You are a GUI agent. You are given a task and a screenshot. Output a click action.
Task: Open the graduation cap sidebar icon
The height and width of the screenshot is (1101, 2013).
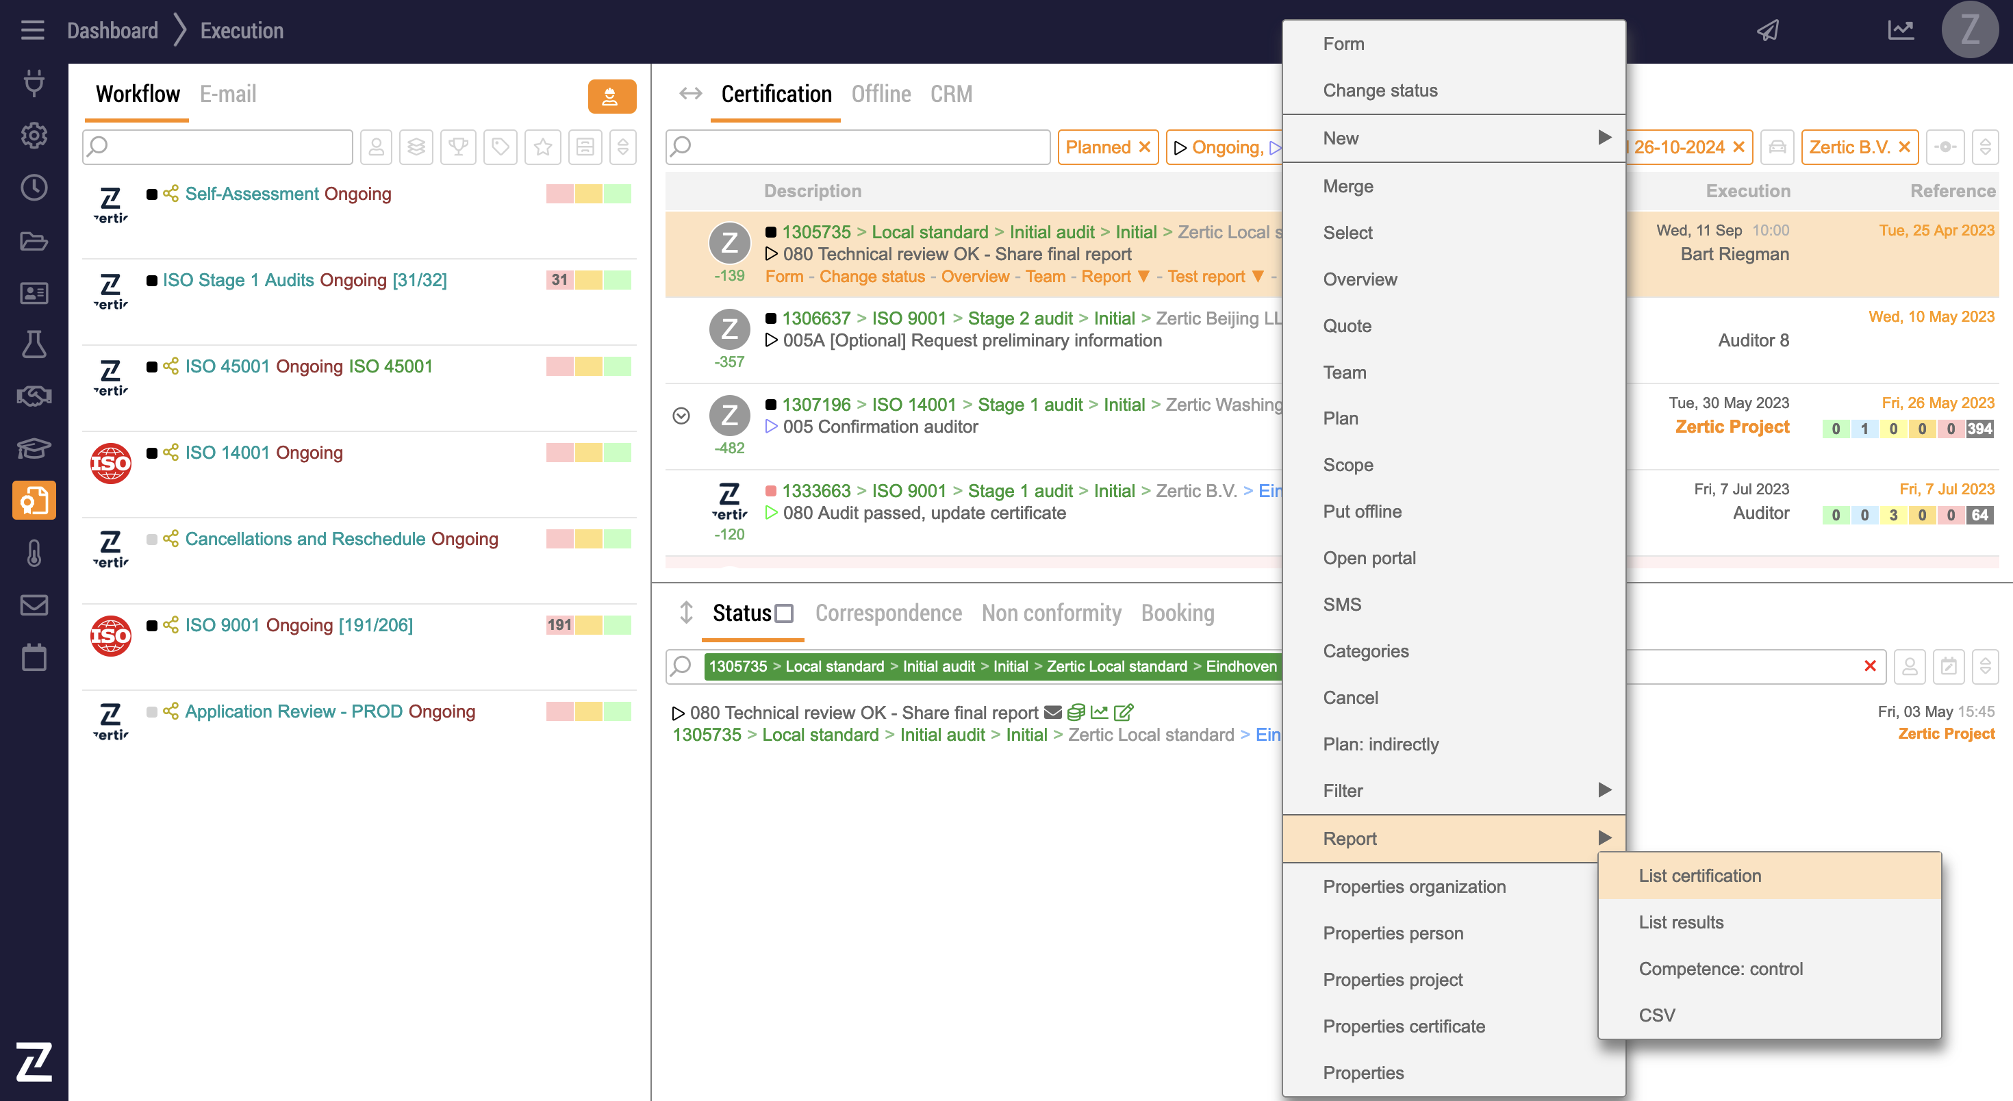(x=34, y=448)
